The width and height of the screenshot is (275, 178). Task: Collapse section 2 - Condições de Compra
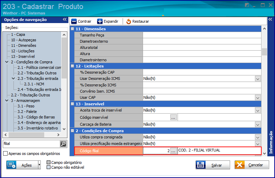coord(73,131)
